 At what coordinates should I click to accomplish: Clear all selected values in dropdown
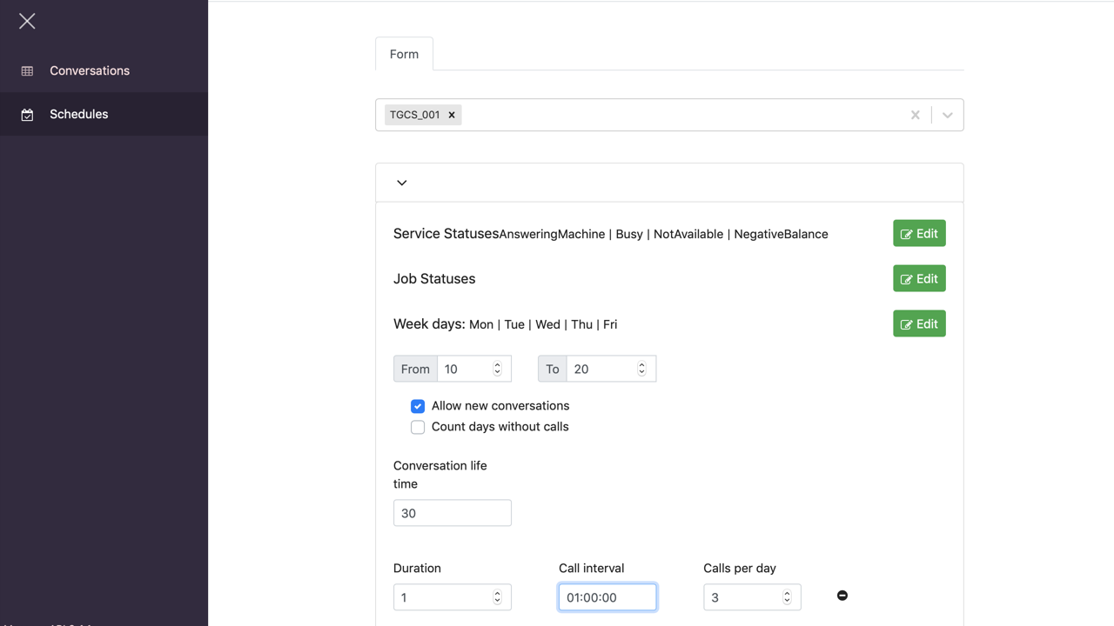tap(915, 115)
